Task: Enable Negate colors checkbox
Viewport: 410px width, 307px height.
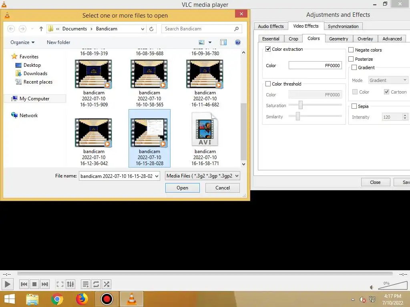Action: 351,50
